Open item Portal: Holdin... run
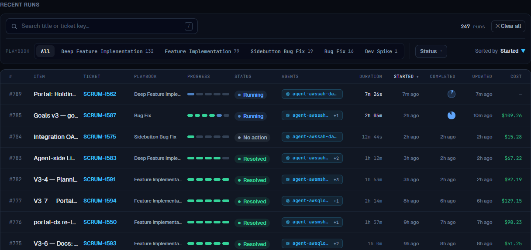Image resolution: width=531 pixels, height=250 pixels. (55, 94)
